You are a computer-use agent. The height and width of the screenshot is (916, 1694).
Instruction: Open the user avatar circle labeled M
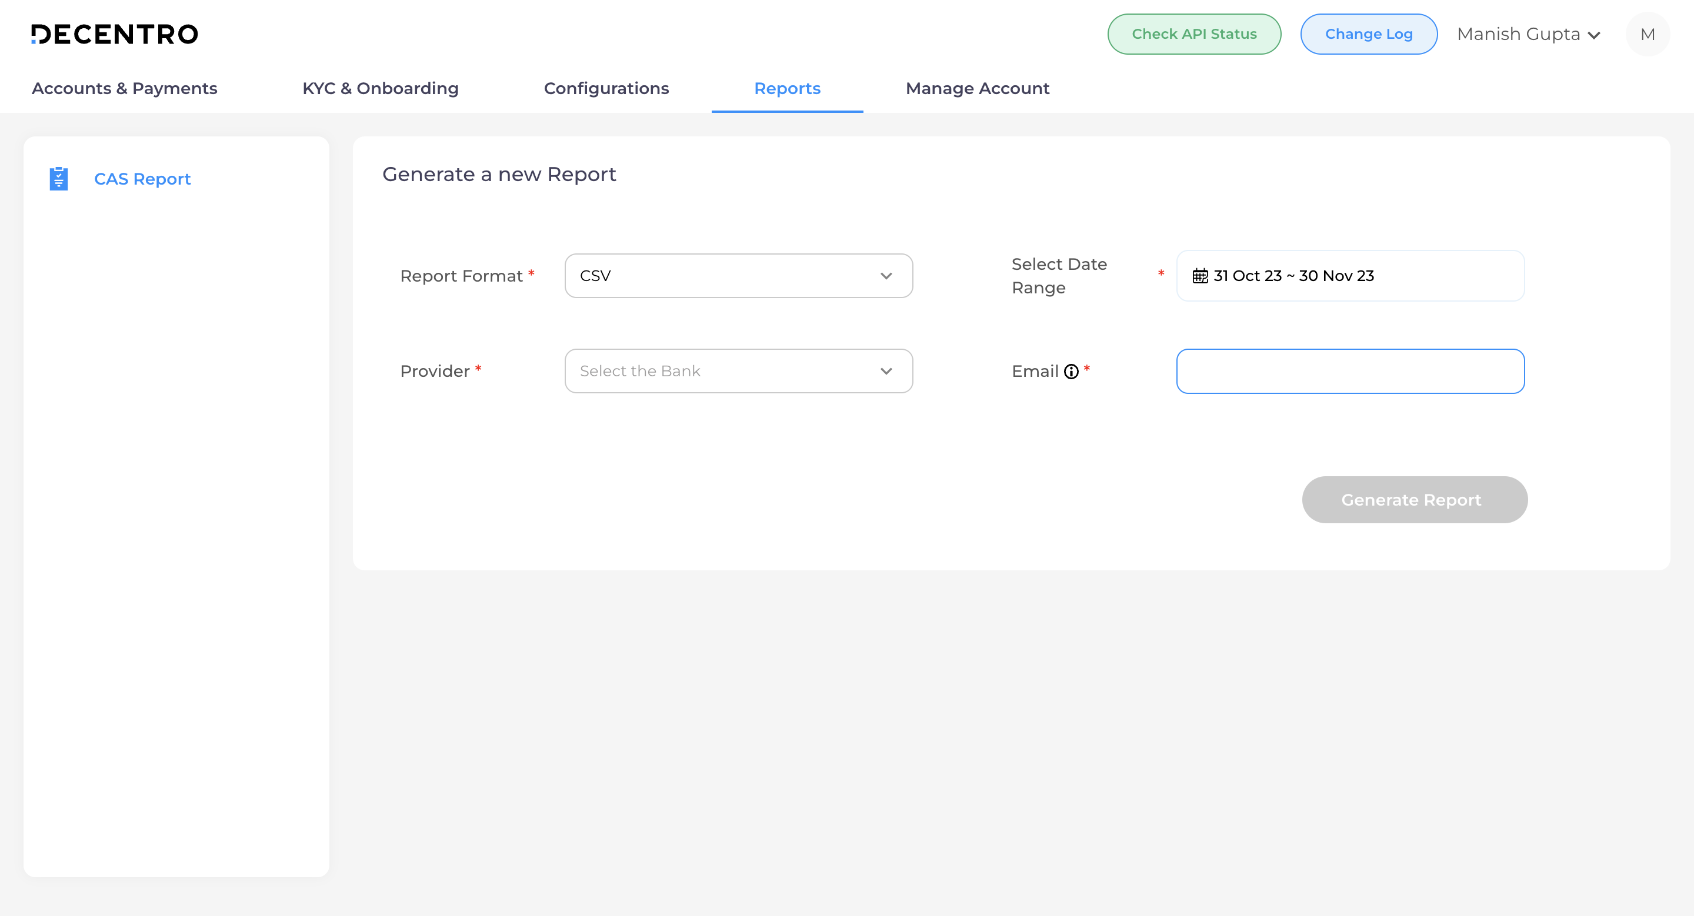(1648, 34)
